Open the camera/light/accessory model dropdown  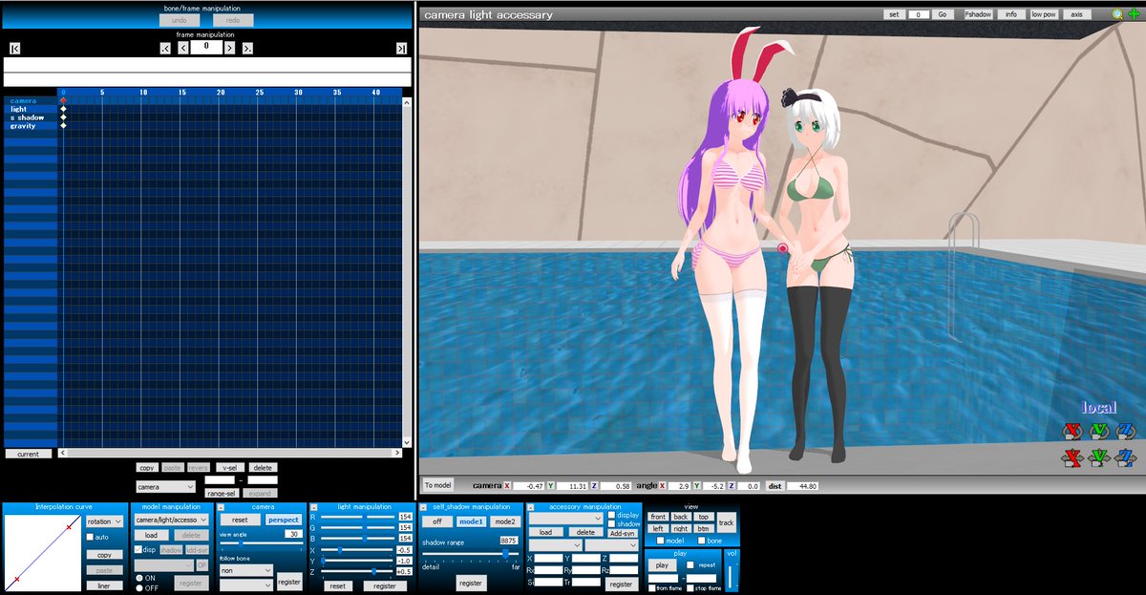(x=171, y=520)
